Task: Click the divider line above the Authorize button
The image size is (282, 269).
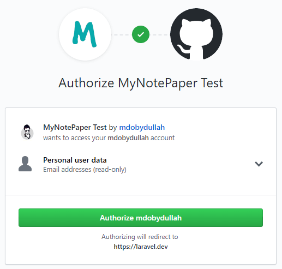Action: [141, 195]
